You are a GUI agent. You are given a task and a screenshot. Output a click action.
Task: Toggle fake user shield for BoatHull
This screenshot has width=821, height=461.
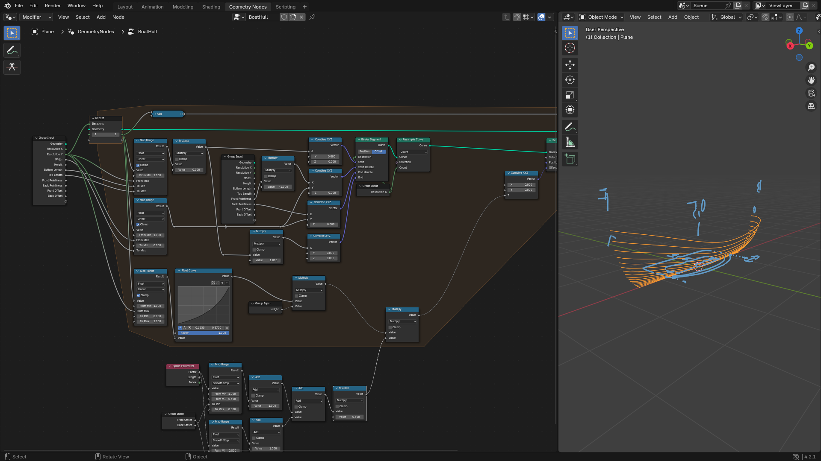(x=284, y=17)
